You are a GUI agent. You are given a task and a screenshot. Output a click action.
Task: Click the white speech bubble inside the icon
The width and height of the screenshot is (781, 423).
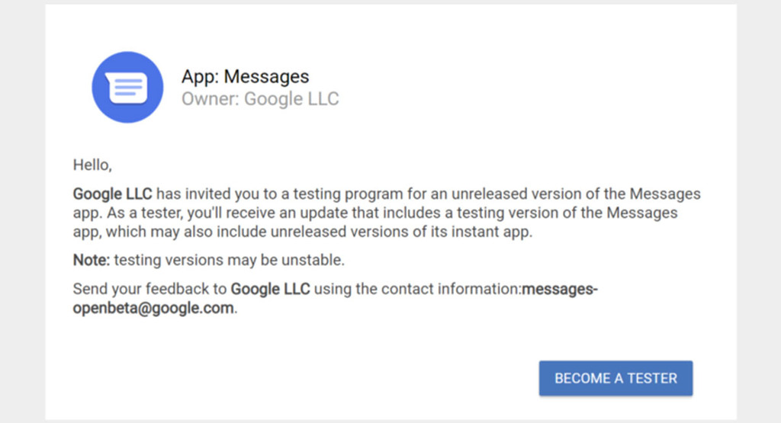click(126, 88)
